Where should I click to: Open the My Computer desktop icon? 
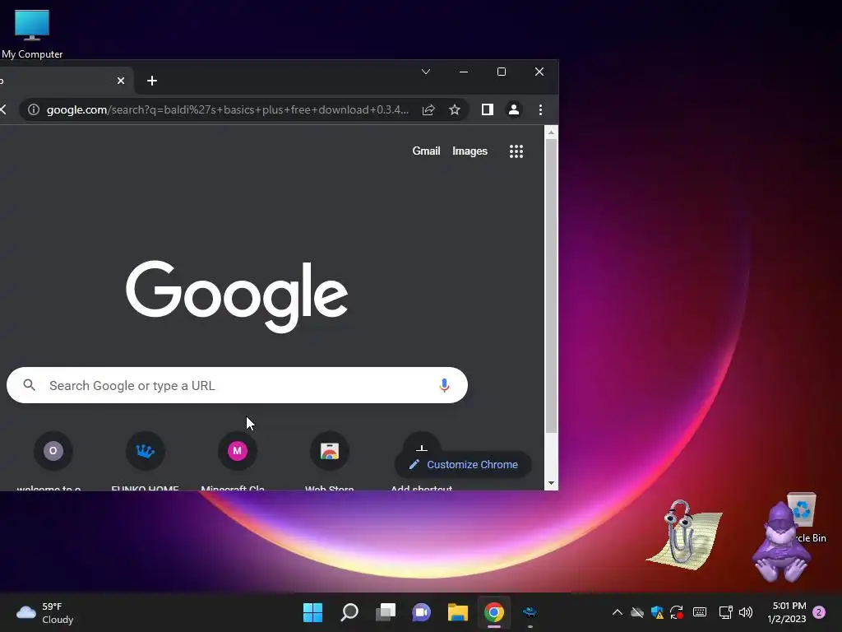(x=32, y=33)
